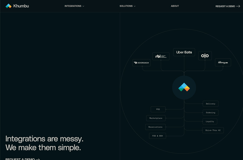Click the olo logo box

pos(205,56)
